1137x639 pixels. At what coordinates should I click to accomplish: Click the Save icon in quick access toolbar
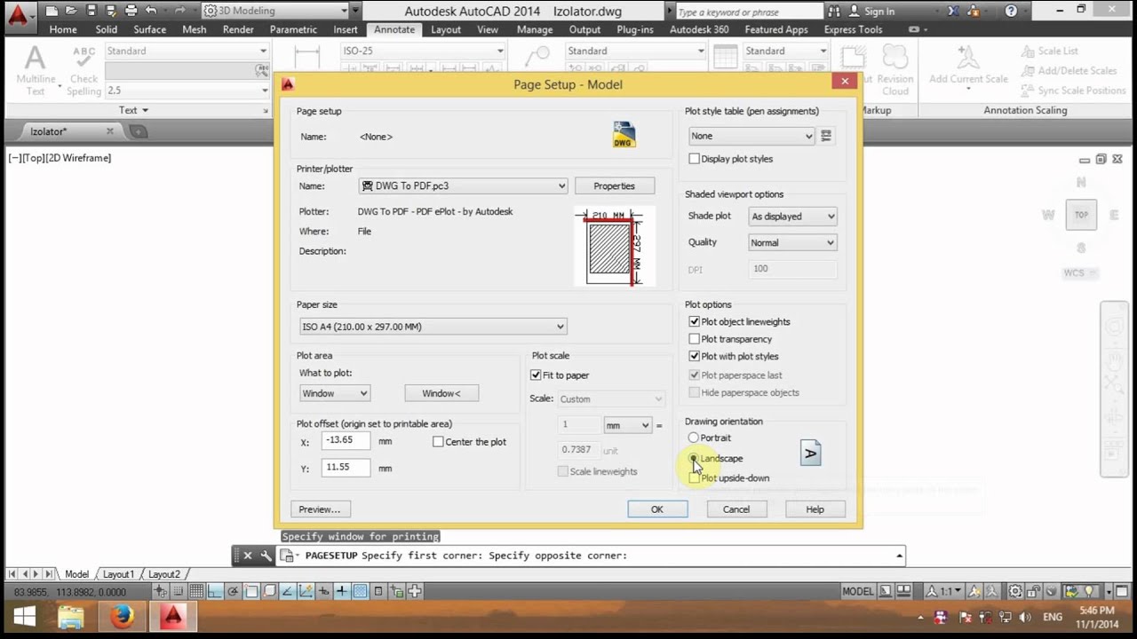click(91, 11)
